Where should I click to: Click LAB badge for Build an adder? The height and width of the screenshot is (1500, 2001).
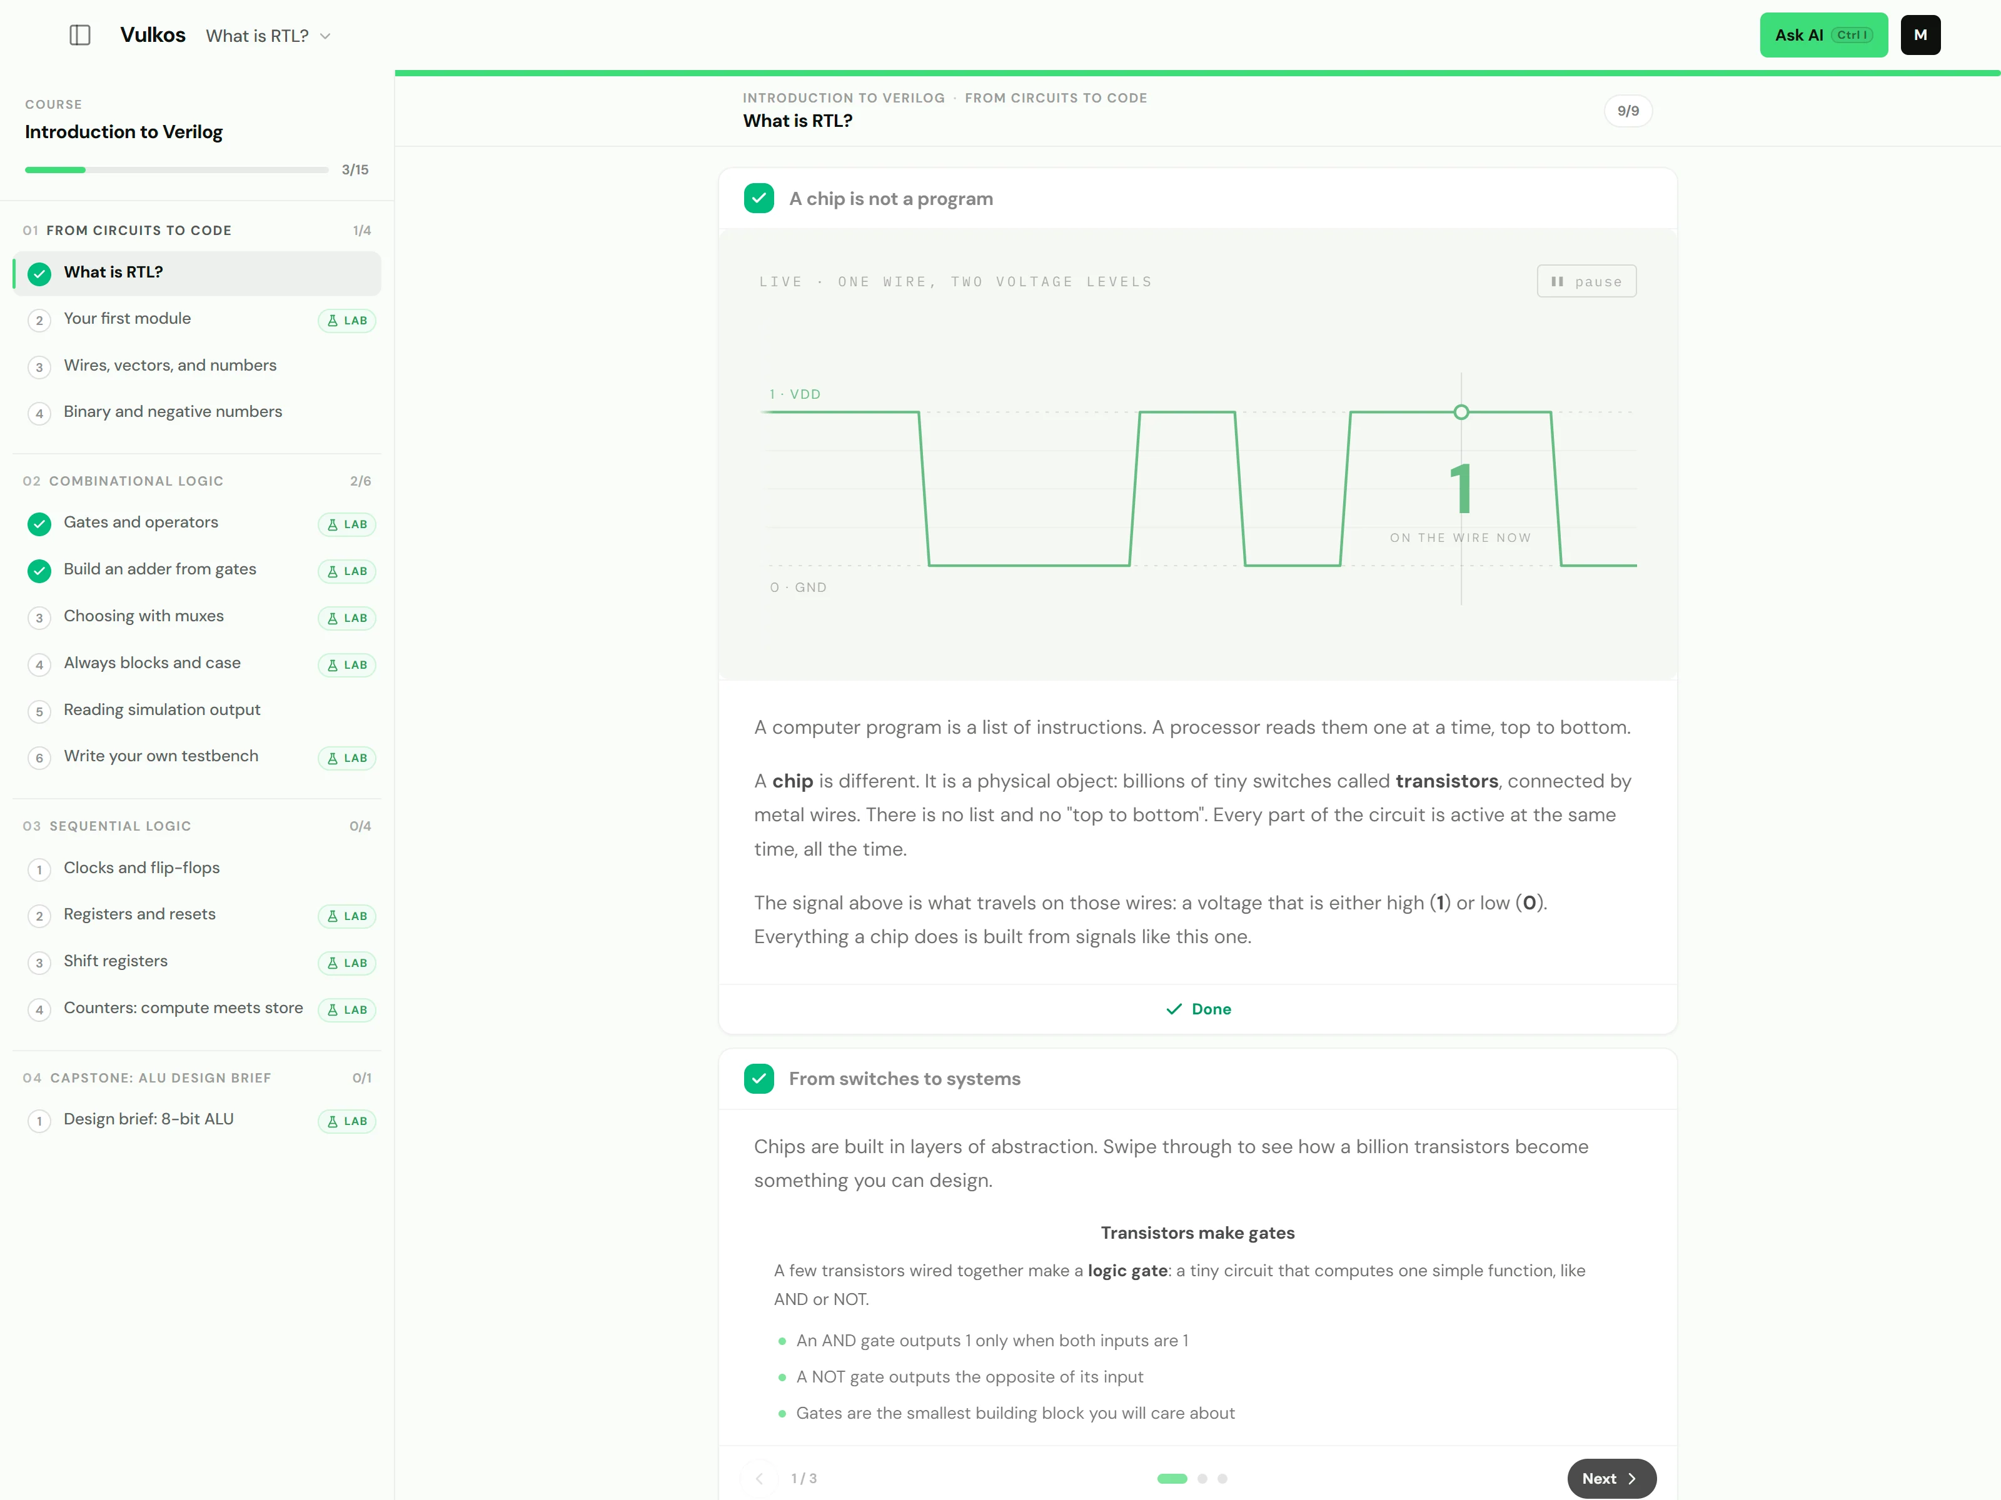click(346, 571)
